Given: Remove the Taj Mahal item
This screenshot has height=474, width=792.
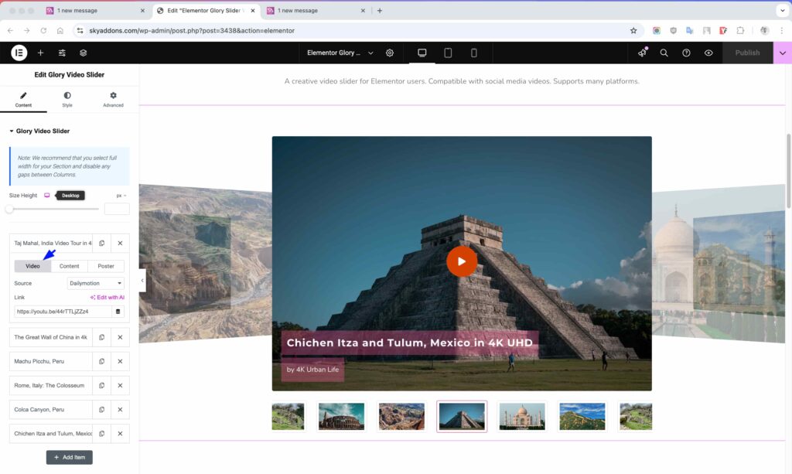Looking at the screenshot, I should tap(120, 244).
